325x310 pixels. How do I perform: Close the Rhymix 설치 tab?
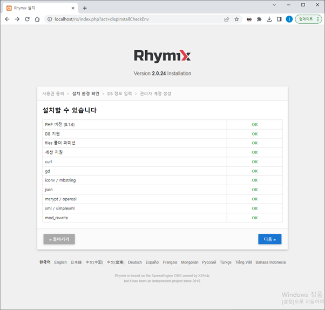[73, 8]
